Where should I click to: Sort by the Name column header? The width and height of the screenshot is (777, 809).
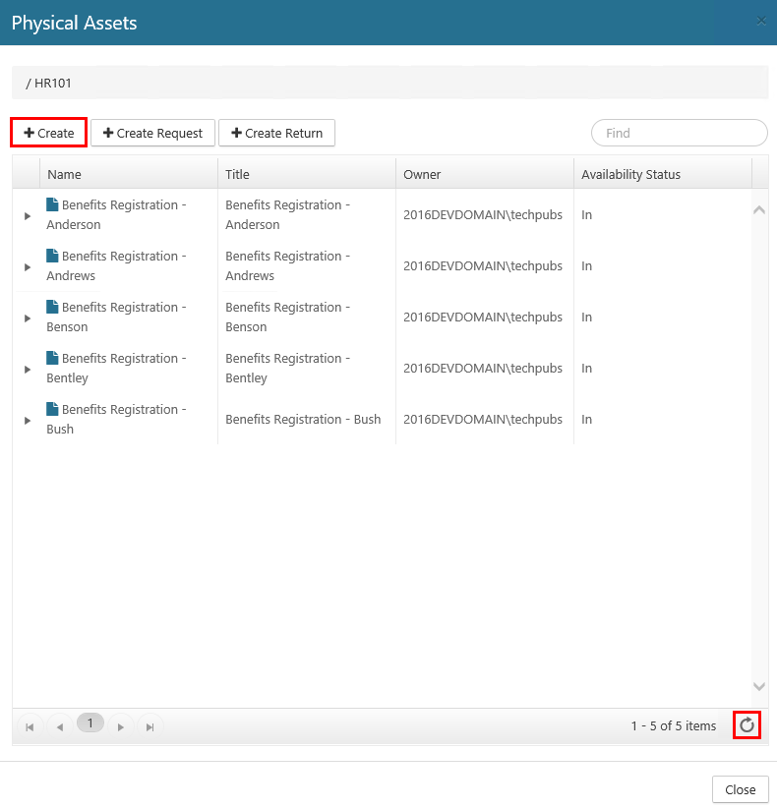point(65,174)
